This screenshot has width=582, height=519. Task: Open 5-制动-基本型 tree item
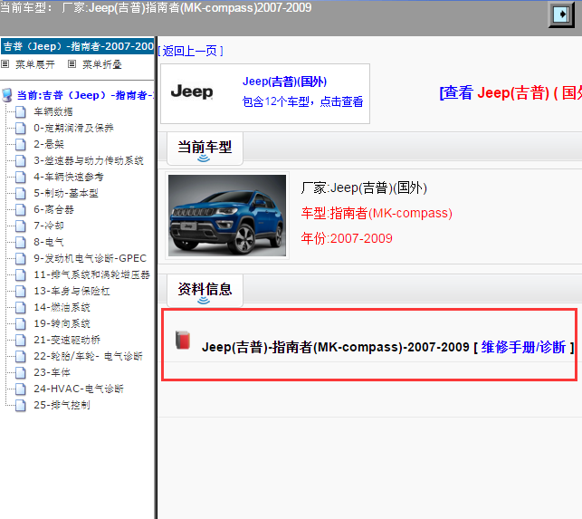[x=66, y=193]
